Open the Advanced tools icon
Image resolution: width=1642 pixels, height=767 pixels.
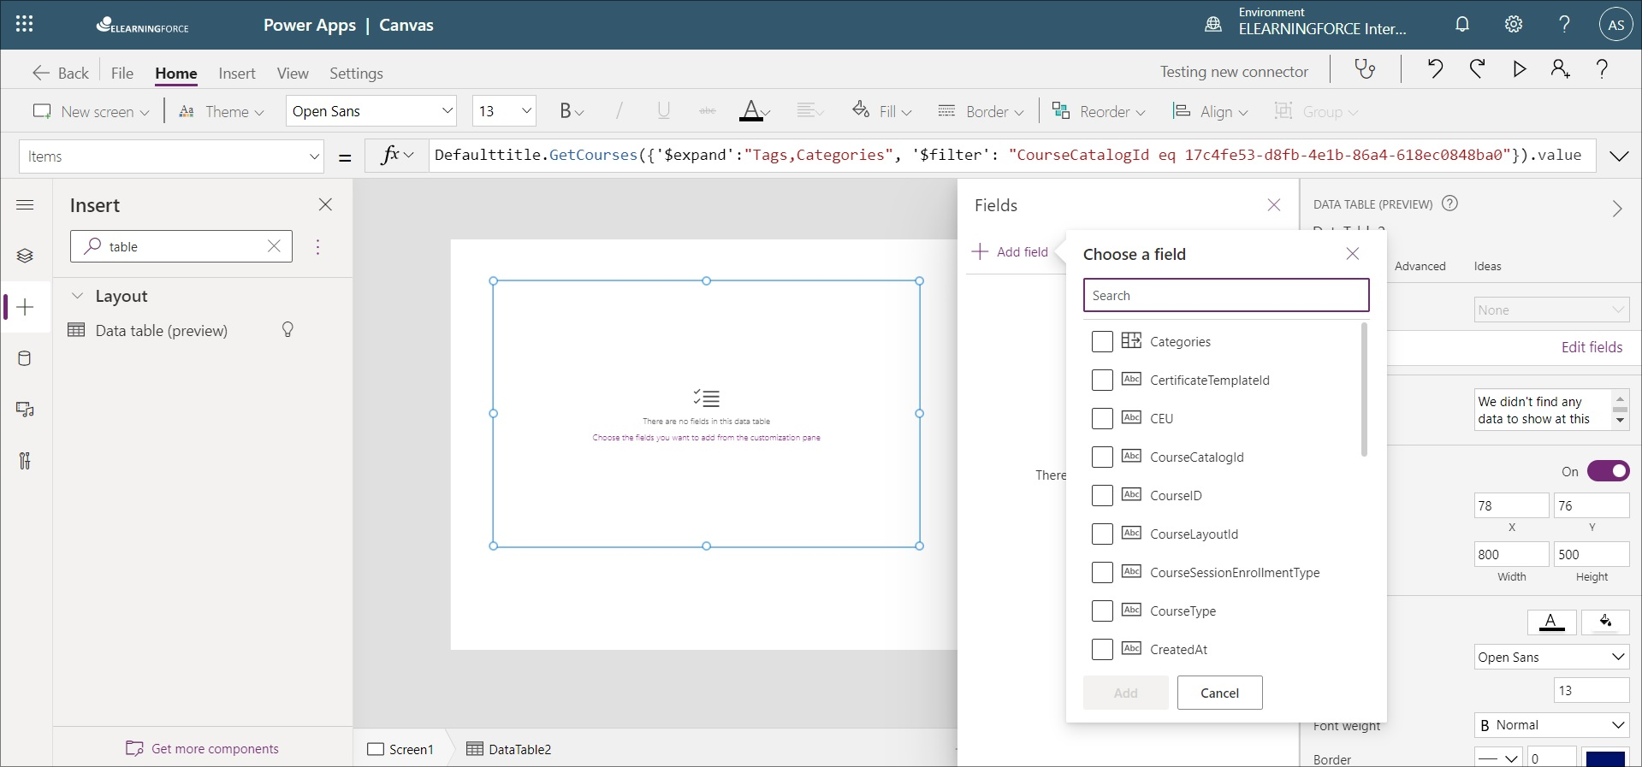[25, 461]
